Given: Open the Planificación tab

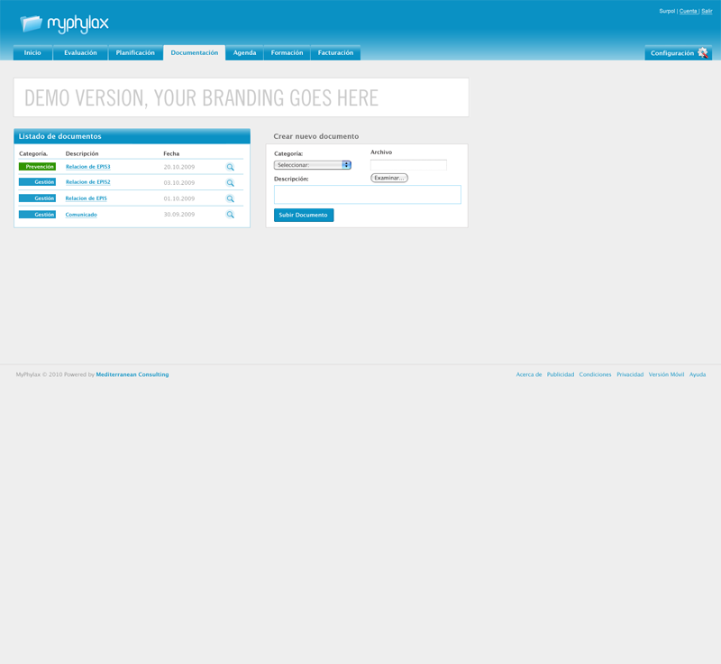Looking at the screenshot, I should point(135,53).
